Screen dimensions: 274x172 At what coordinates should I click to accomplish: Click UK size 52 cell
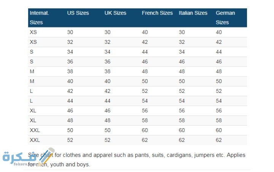[107, 140]
